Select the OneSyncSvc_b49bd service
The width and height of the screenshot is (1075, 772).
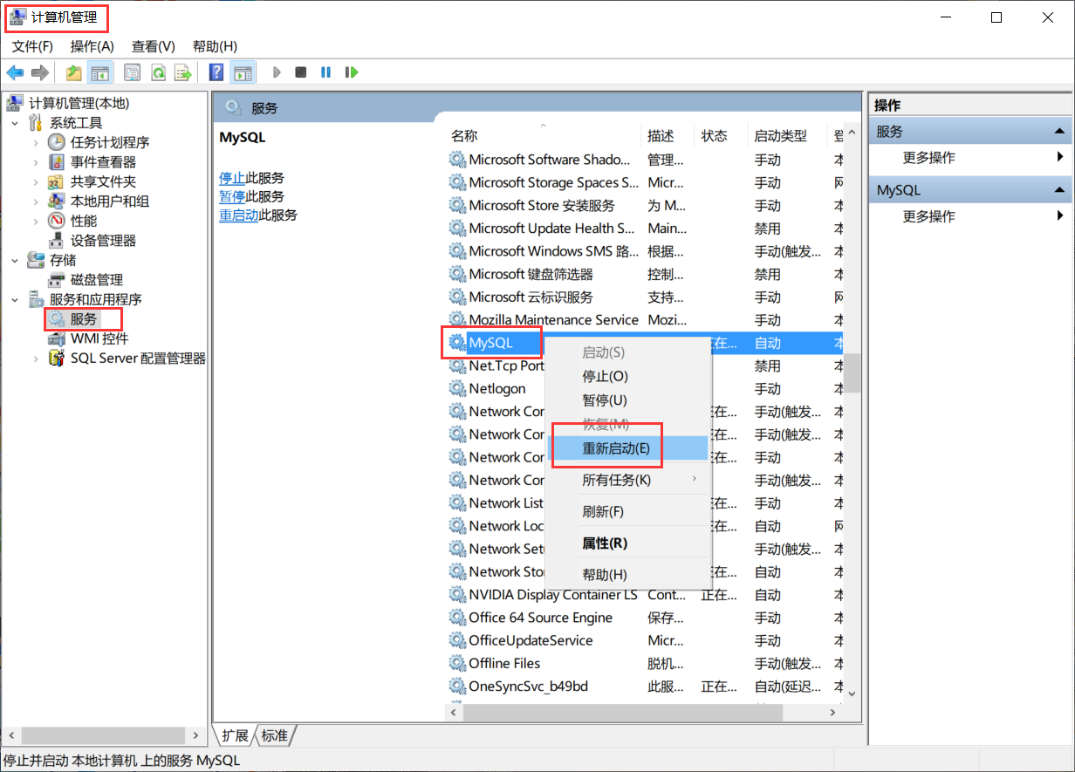[x=645, y=687]
